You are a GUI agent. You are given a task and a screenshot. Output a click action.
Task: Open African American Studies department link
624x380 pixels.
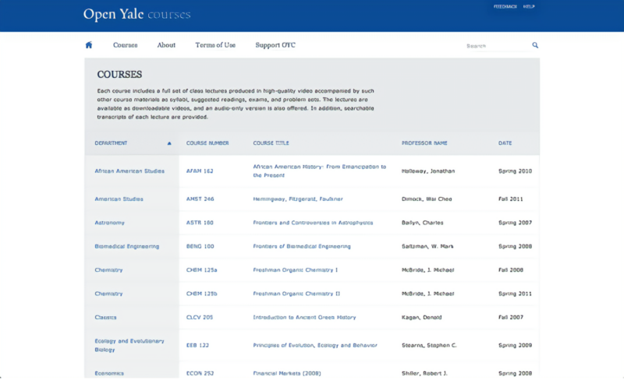click(x=129, y=171)
